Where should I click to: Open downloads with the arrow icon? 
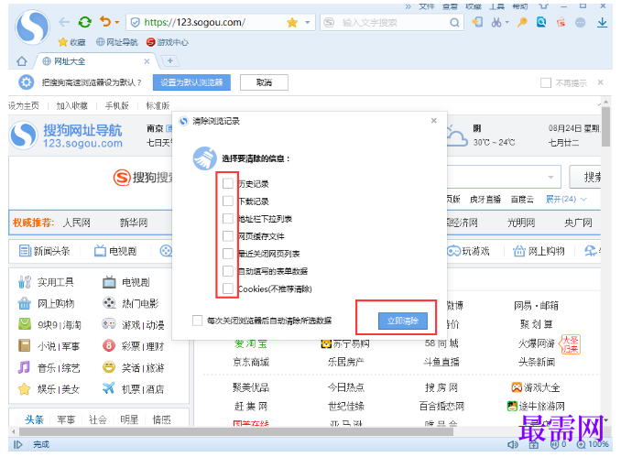[x=602, y=23]
